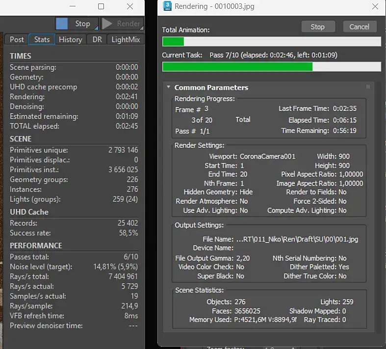Collapse the Common Parameters rollout
This screenshot has width=386, height=349.
click(x=168, y=87)
